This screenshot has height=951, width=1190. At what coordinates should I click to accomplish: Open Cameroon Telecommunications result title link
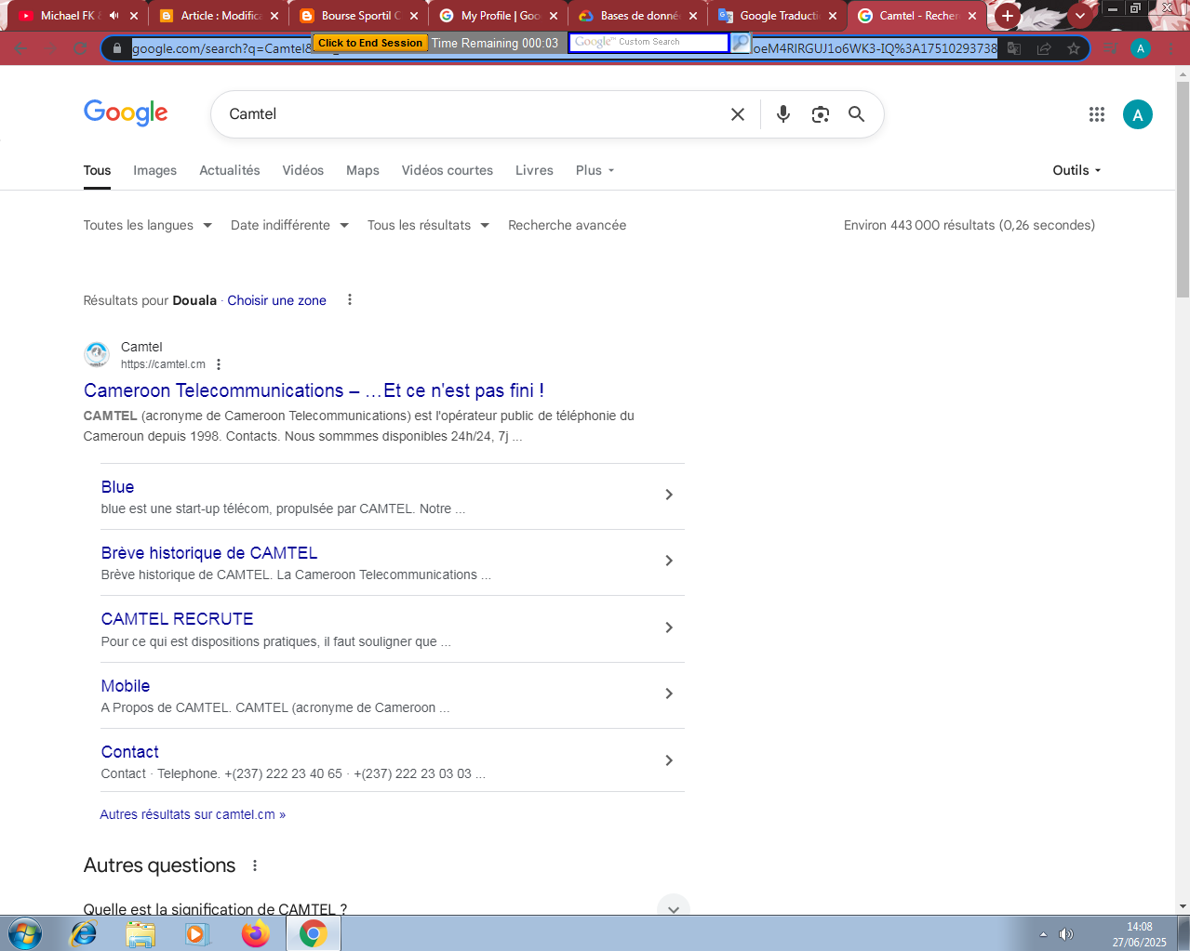314,390
